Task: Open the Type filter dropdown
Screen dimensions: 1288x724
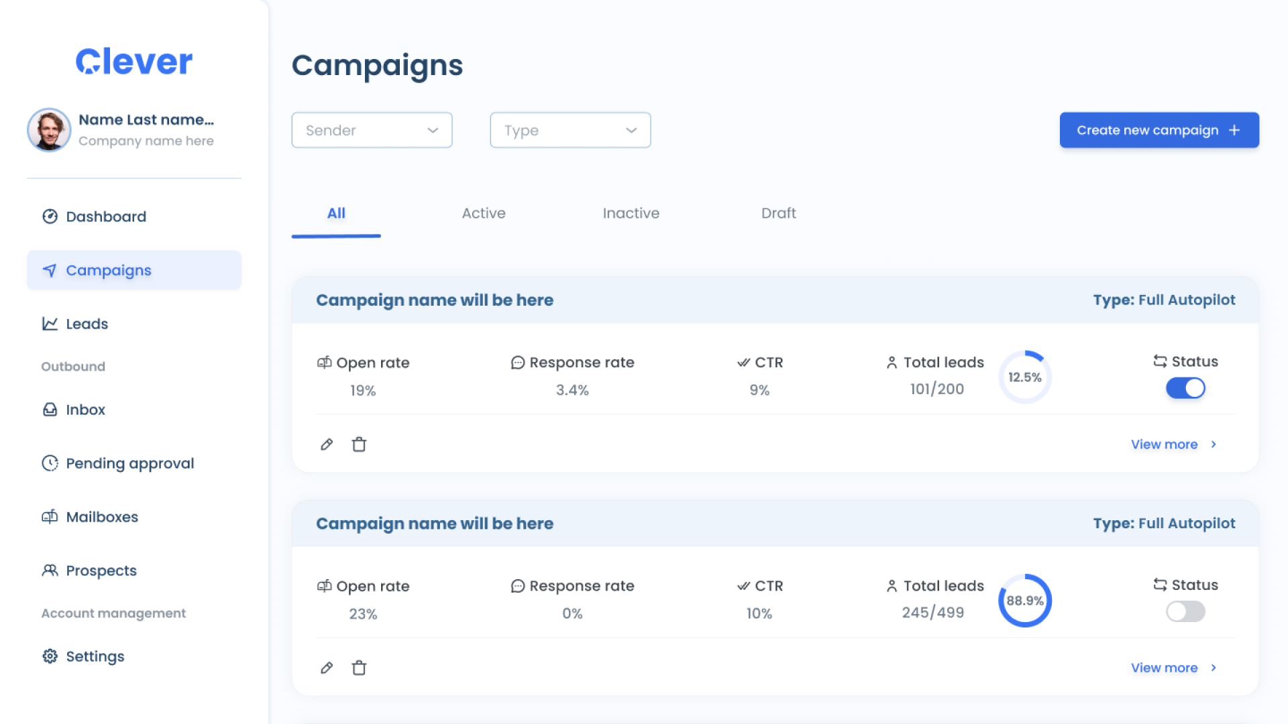Action: 570,130
